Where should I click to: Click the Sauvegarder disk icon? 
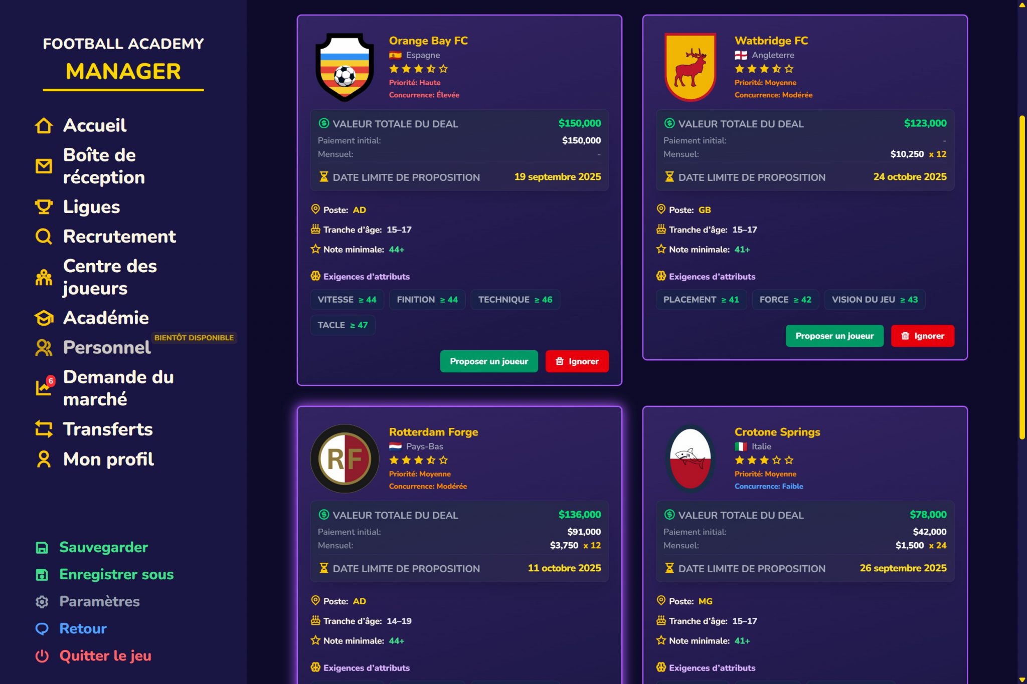pos(42,548)
